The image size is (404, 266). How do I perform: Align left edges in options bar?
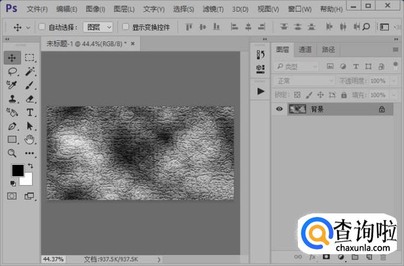(x=235, y=27)
